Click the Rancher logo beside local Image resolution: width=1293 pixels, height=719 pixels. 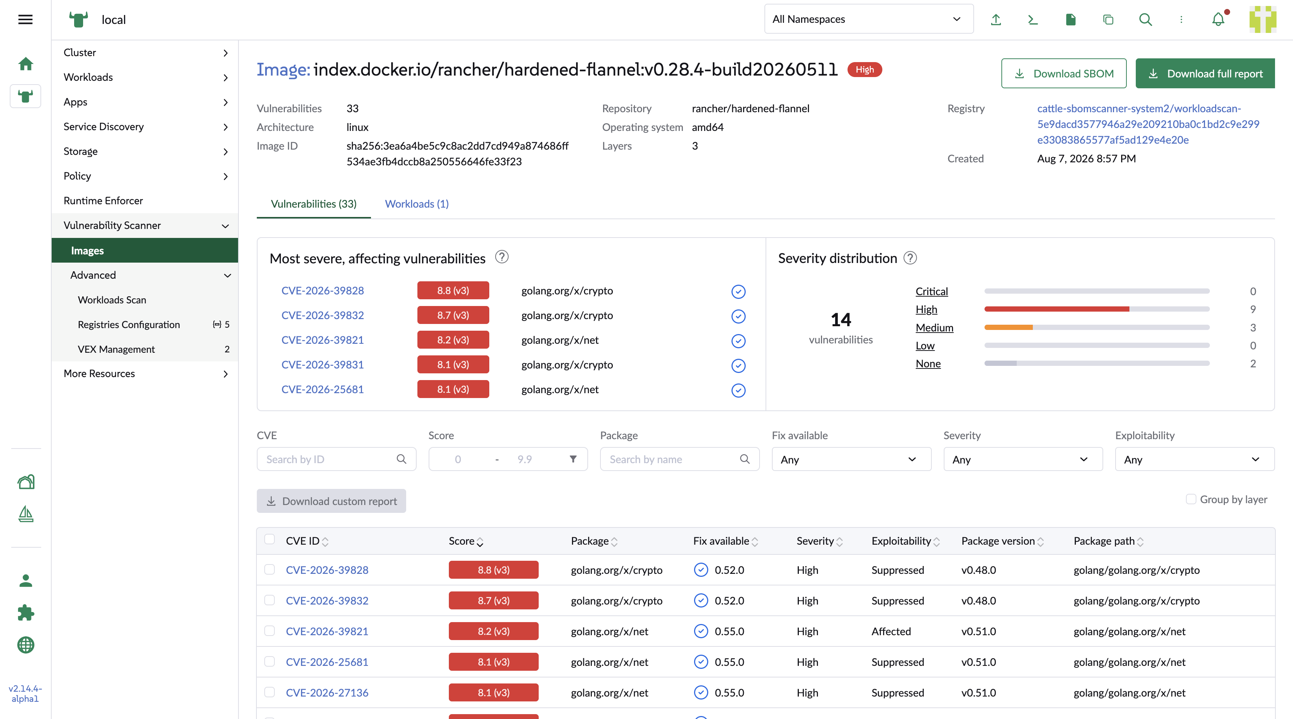click(78, 19)
